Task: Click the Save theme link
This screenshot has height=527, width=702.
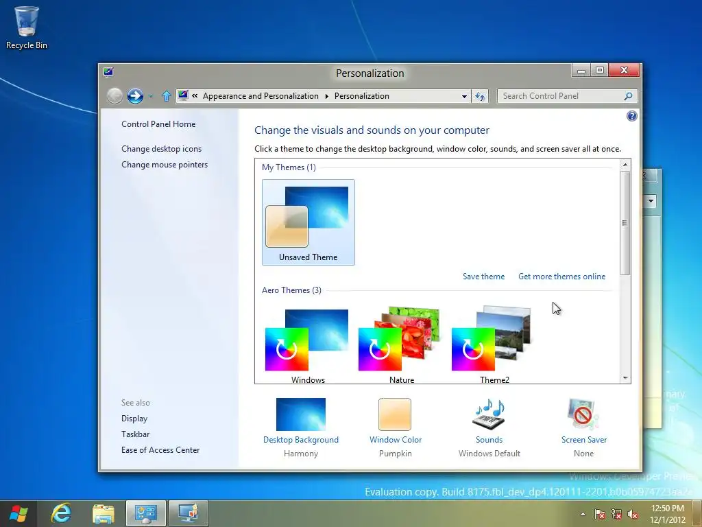Action: point(483,277)
